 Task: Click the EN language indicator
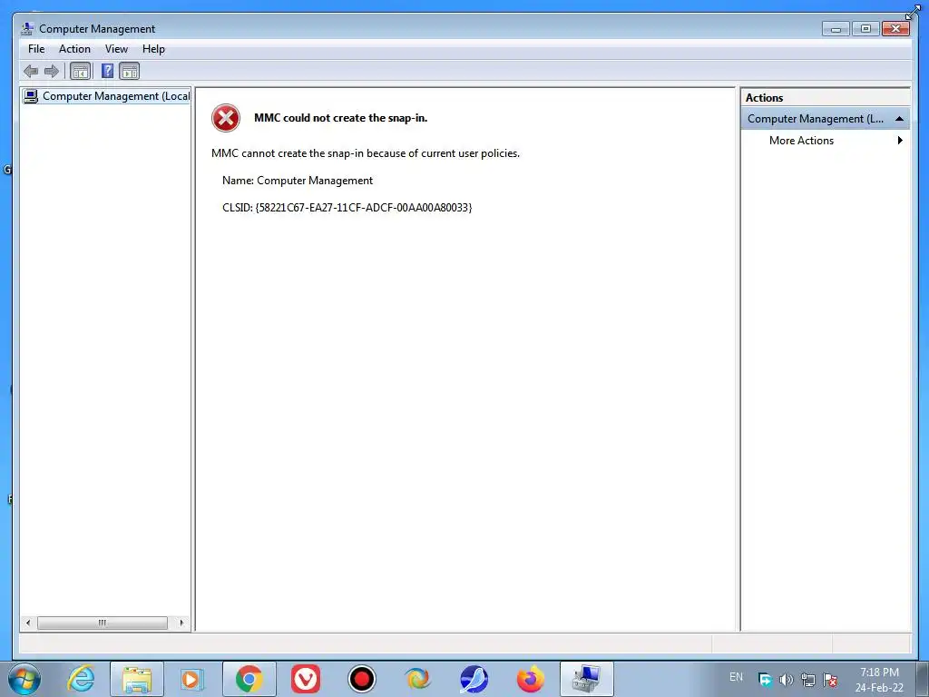coord(737,677)
